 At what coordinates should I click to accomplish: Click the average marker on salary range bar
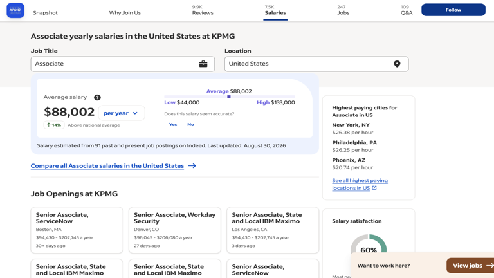(x=229, y=97)
